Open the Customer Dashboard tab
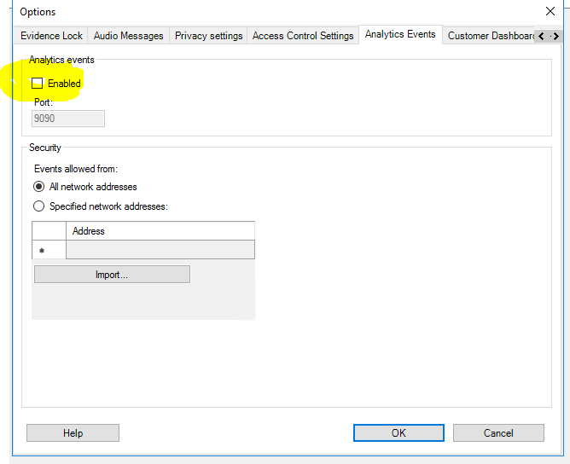Image resolution: width=570 pixels, height=464 pixels. click(491, 36)
